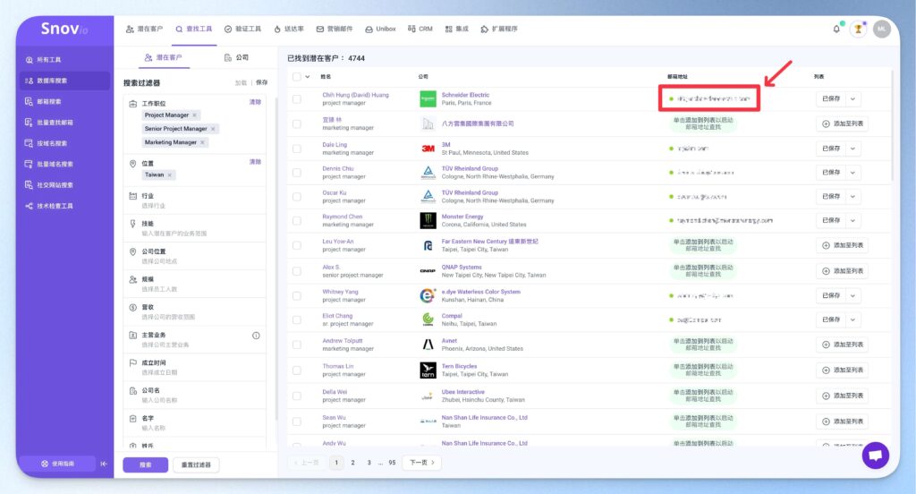
Task: Open 验证工具 in the top navigation
Action: point(243,29)
